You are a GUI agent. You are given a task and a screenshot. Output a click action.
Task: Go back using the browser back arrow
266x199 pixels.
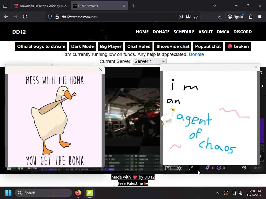(6, 17)
